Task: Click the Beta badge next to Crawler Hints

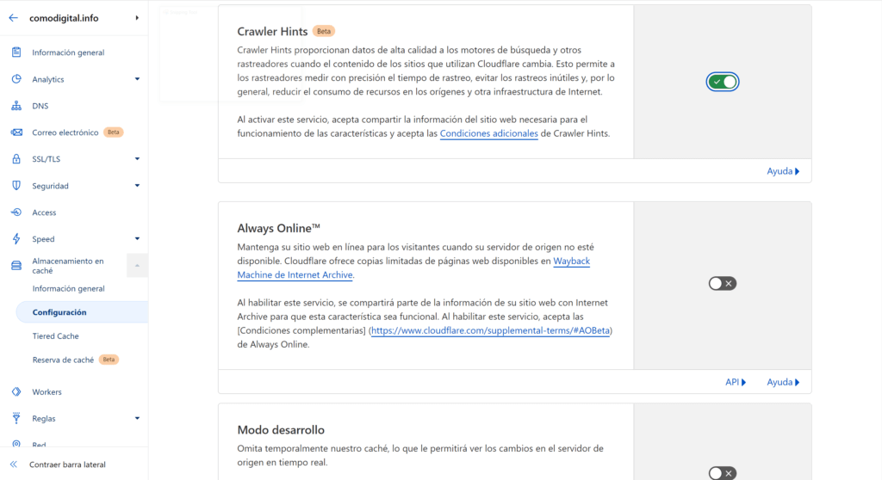Action: 324,32
